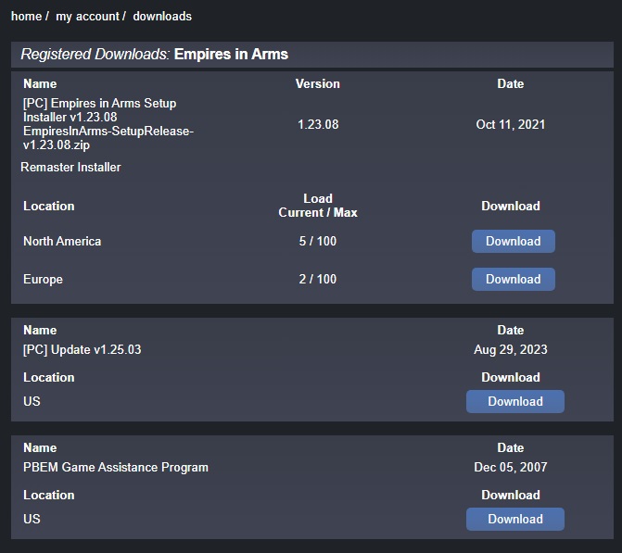This screenshot has height=553, width=622.
Task: Go to the home breadcrumb link
Action: coord(26,17)
